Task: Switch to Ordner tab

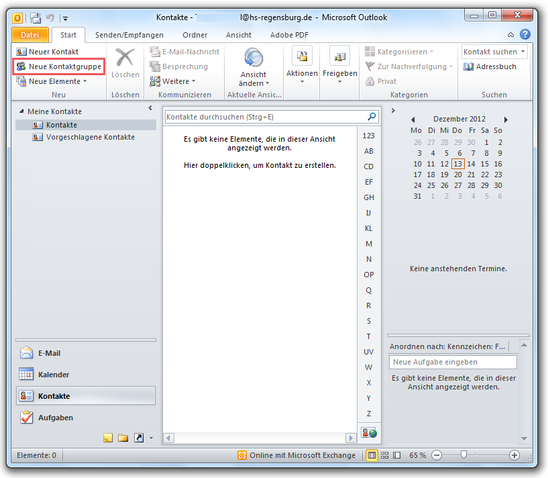Action: pyautogui.click(x=195, y=35)
